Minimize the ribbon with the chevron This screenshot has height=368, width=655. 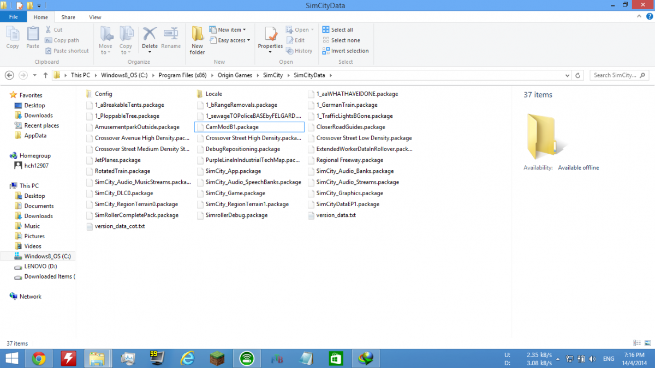tap(639, 17)
